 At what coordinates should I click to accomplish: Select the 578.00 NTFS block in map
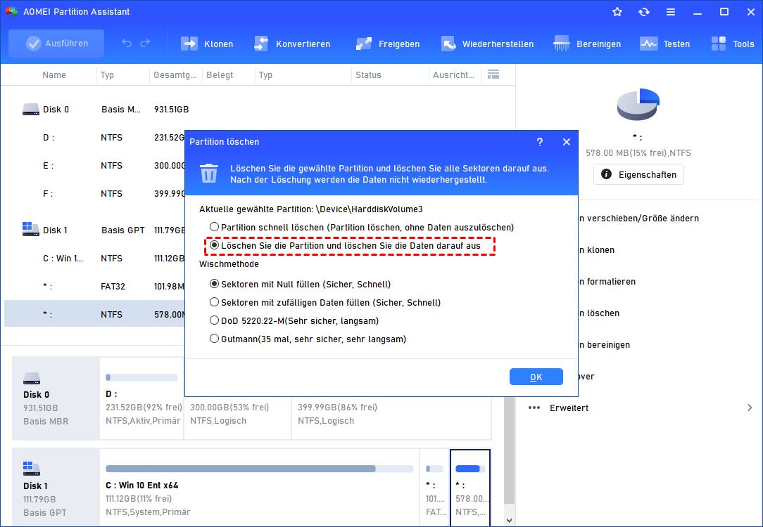tap(470, 487)
